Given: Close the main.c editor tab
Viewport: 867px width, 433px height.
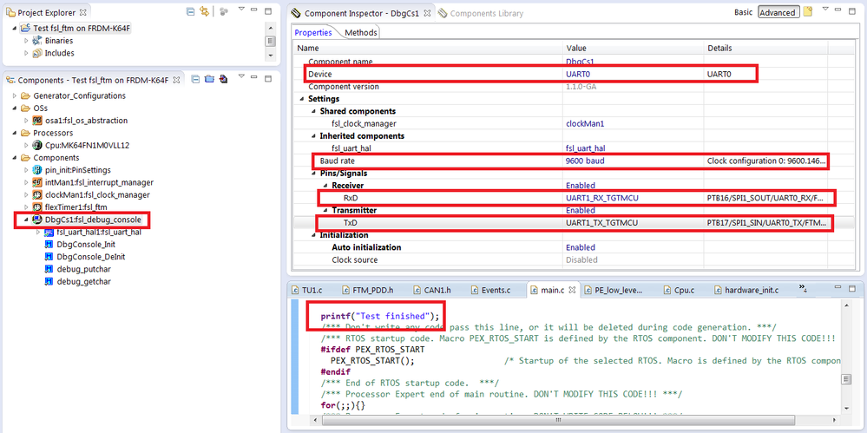Looking at the screenshot, I should [x=572, y=289].
